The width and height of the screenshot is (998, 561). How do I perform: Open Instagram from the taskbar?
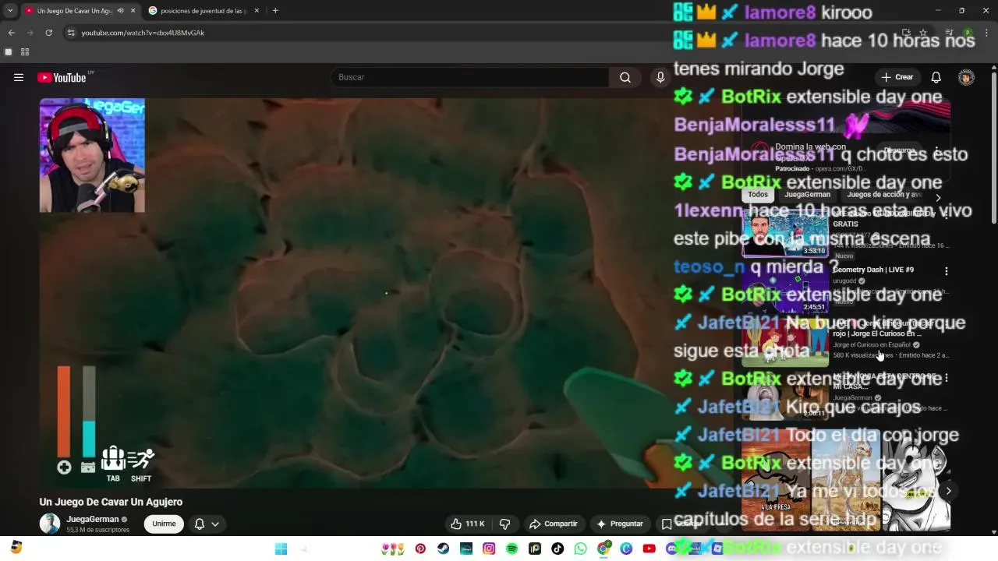point(489,549)
